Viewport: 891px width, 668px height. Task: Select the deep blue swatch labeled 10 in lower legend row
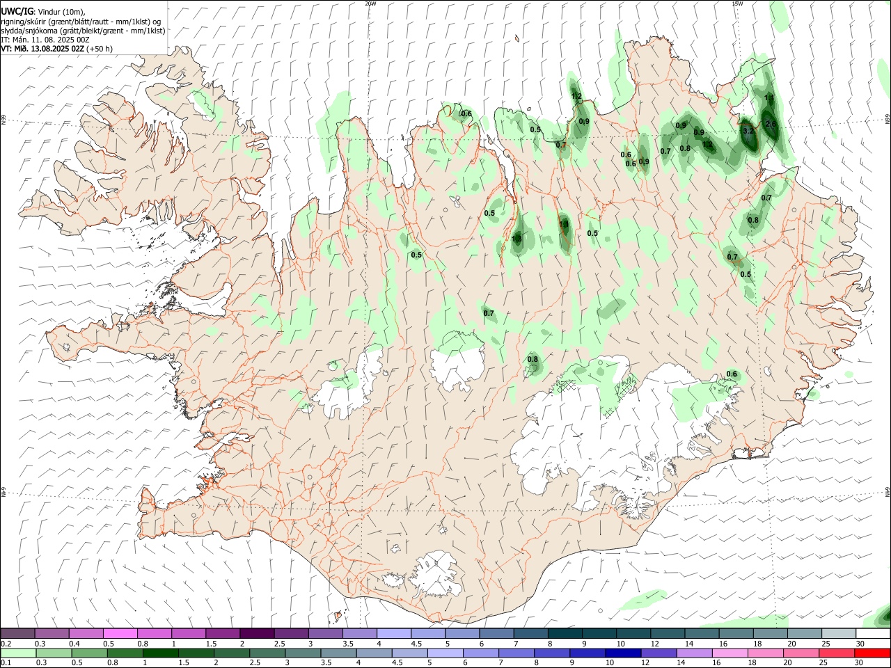[x=622, y=653]
